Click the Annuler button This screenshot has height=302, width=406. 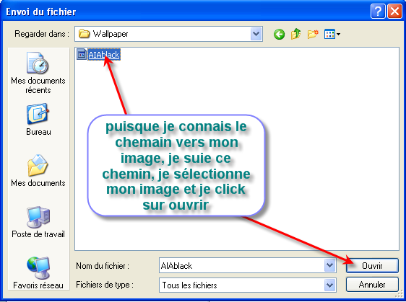coord(372,285)
